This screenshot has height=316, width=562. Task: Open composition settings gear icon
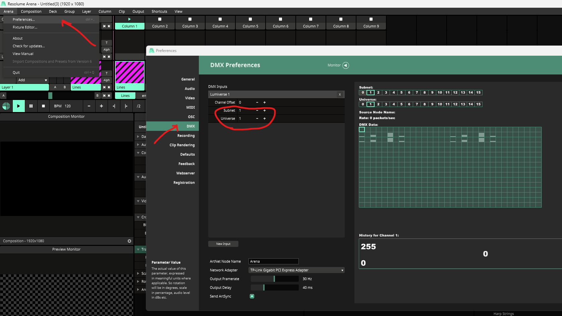coord(129,241)
